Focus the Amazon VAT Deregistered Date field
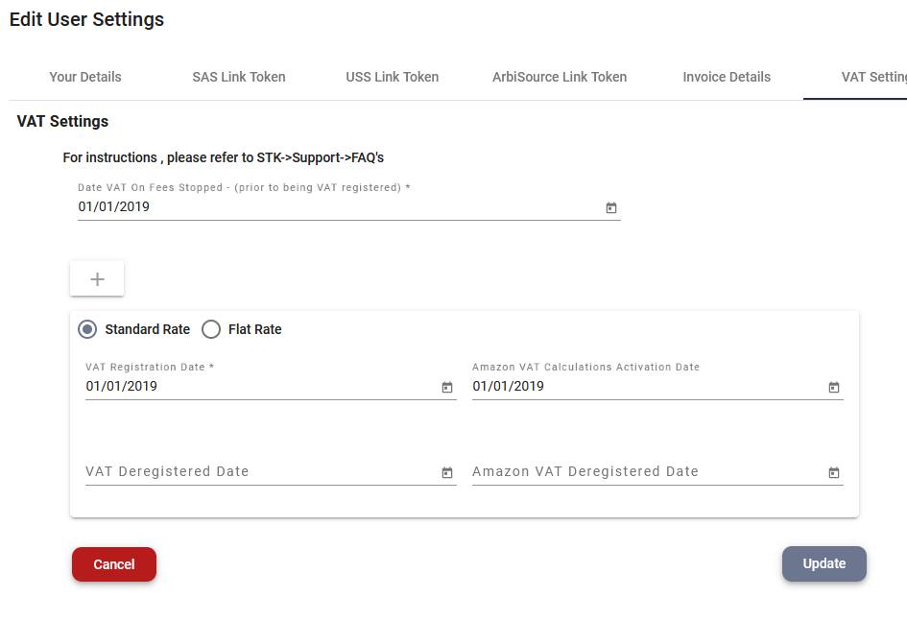This screenshot has height=621, width=907. click(648, 472)
